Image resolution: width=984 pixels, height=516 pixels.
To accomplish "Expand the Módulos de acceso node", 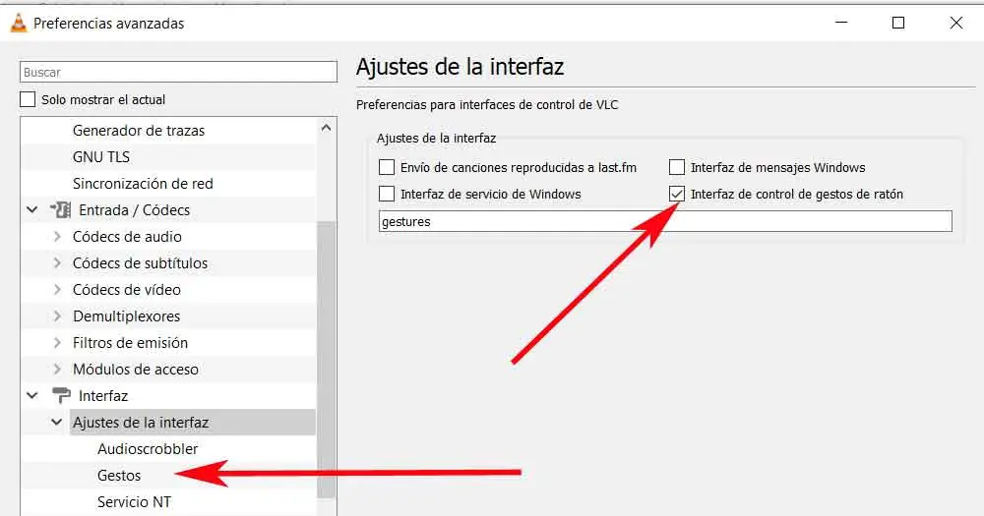I will coord(57,370).
